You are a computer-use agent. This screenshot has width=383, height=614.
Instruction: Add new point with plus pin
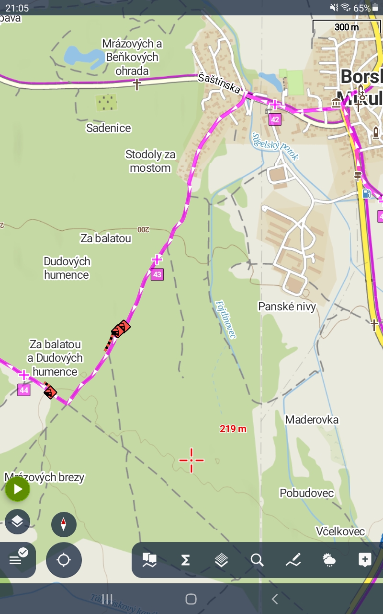(x=365, y=560)
